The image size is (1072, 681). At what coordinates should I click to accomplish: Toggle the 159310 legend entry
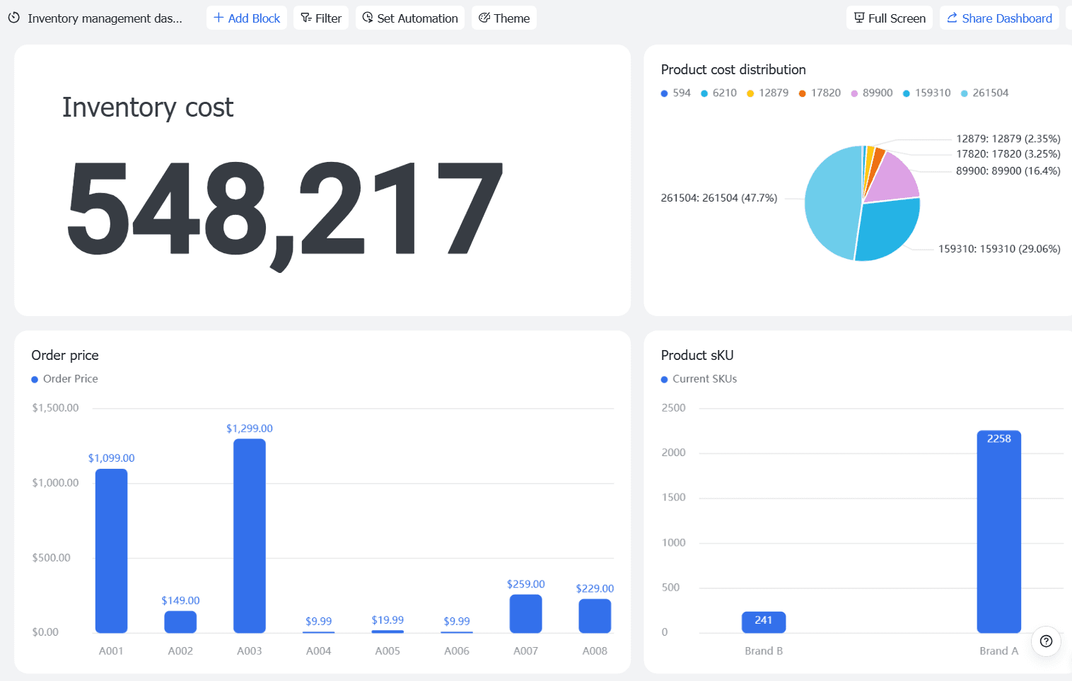pos(926,93)
